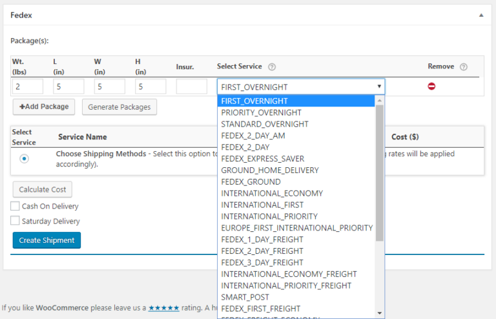This screenshot has height=319, width=496.
Task: Select FEDEX_FIRST_FREIGHT service option
Action: point(296,309)
